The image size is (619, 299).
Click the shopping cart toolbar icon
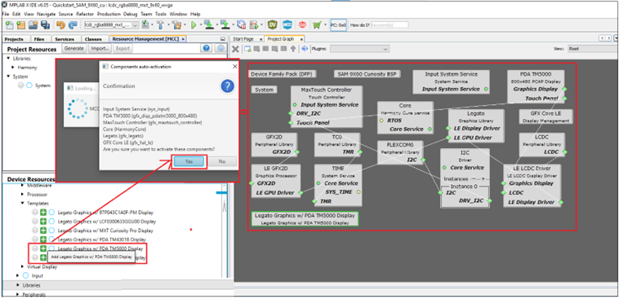coord(317,24)
